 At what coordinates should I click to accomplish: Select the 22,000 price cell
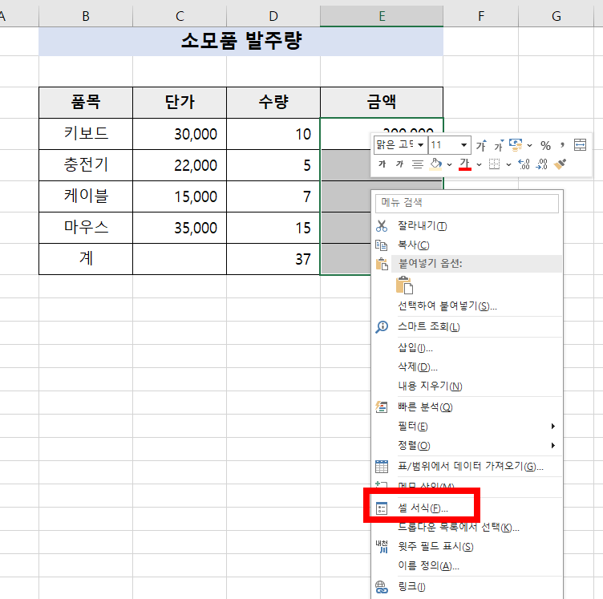[x=180, y=165]
